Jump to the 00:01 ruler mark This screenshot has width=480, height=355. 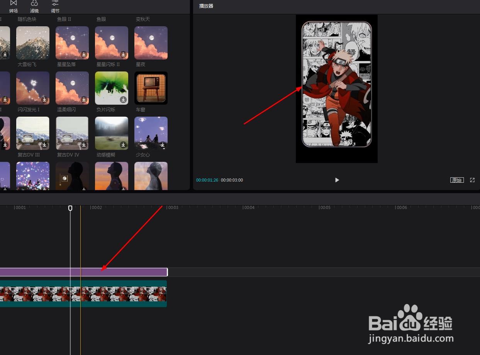pos(20,208)
